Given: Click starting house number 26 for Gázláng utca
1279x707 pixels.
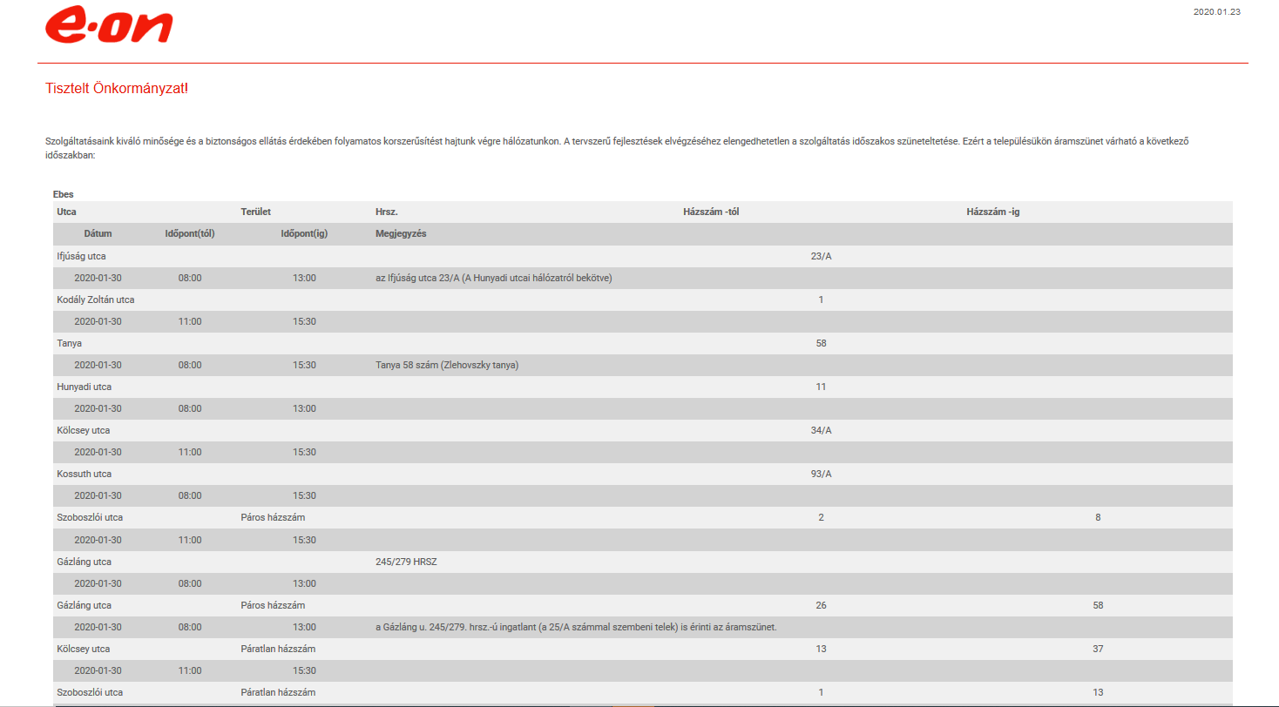Looking at the screenshot, I should [821, 605].
